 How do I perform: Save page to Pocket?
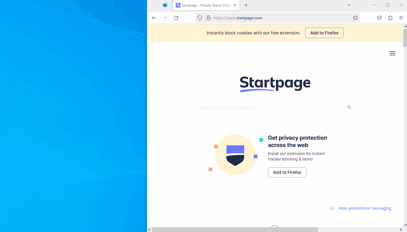tap(379, 18)
